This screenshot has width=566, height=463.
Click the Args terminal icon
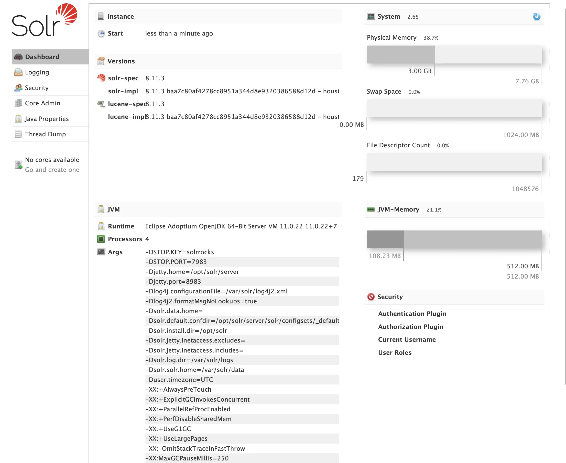tap(101, 252)
